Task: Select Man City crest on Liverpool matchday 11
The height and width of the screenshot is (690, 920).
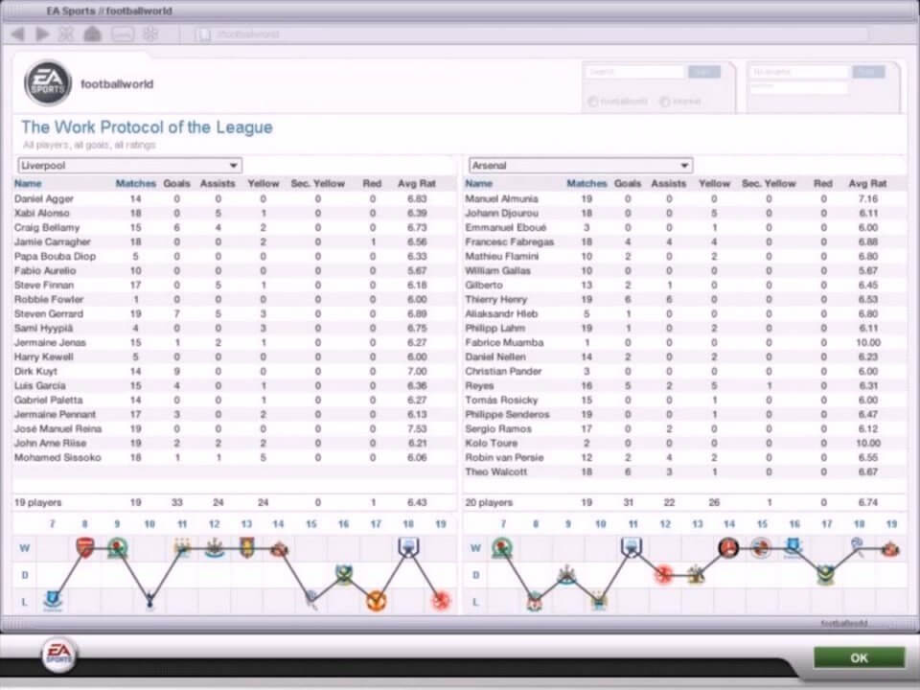Action: [182, 548]
